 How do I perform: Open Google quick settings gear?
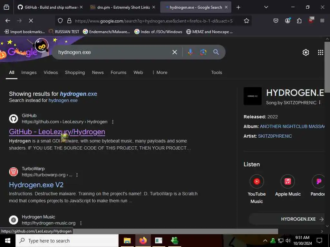(306, 52)
